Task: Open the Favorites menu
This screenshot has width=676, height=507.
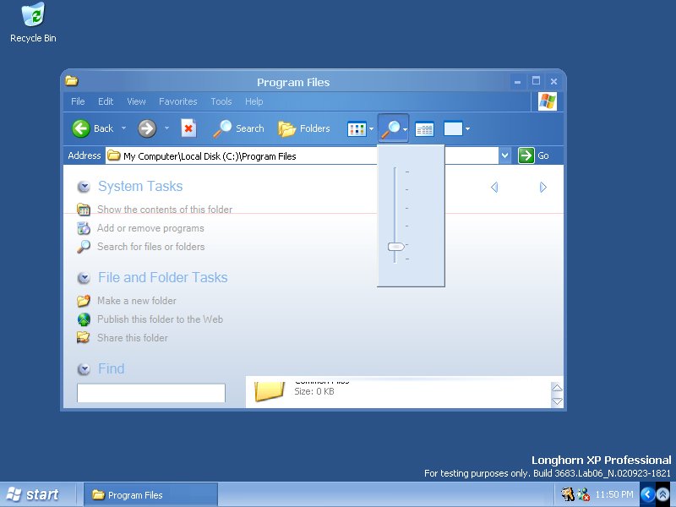Action: tap(177, 101)
